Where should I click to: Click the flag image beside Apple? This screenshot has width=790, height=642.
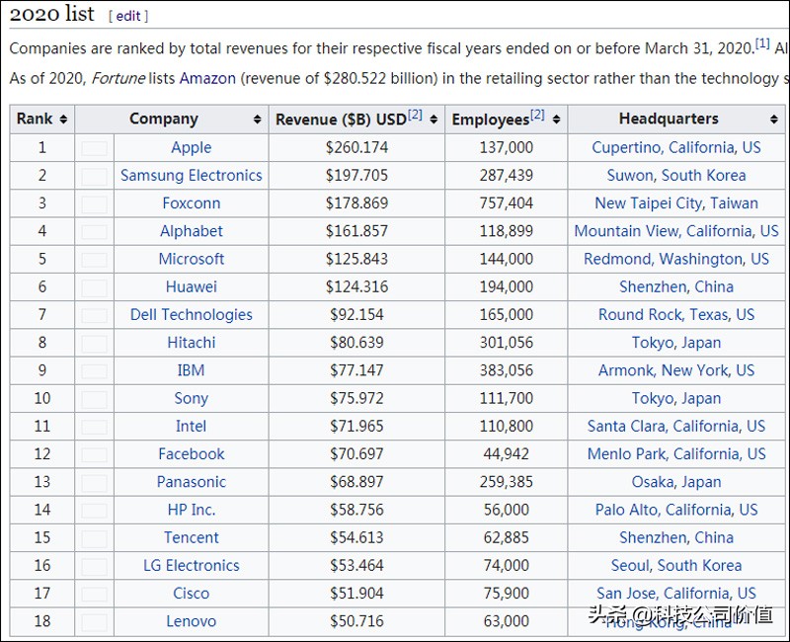click(x=95, y=148)
